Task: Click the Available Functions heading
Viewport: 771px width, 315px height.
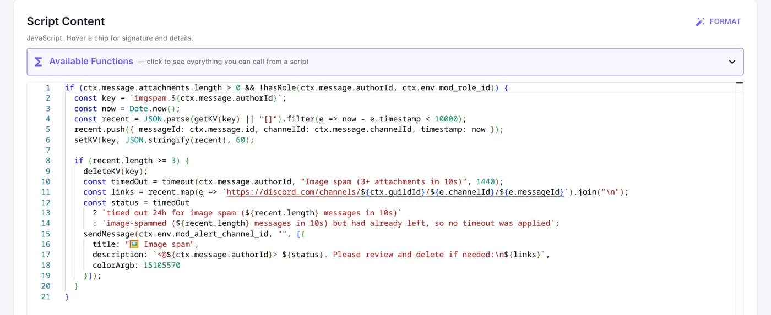Action: (91, 62)
